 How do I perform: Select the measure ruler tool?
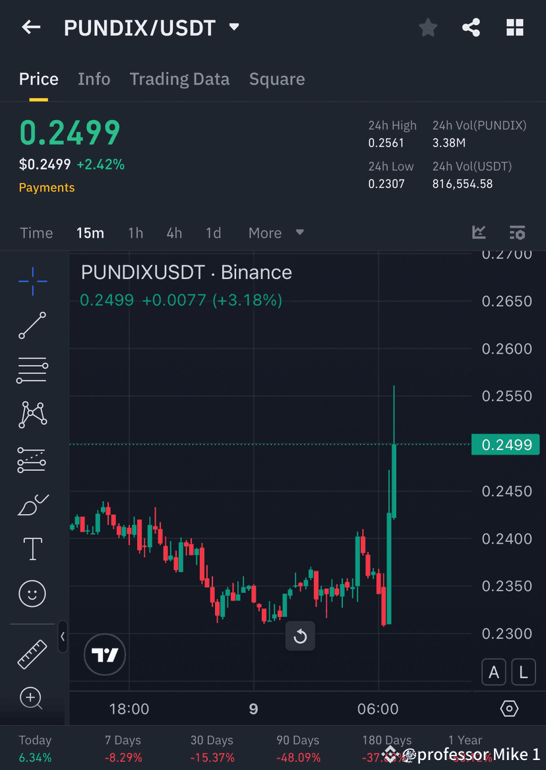(32, 654)
